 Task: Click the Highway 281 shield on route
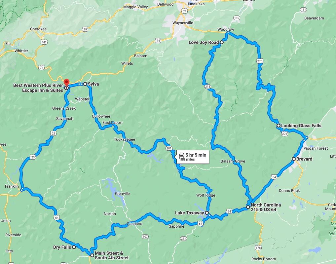[169, 148]
